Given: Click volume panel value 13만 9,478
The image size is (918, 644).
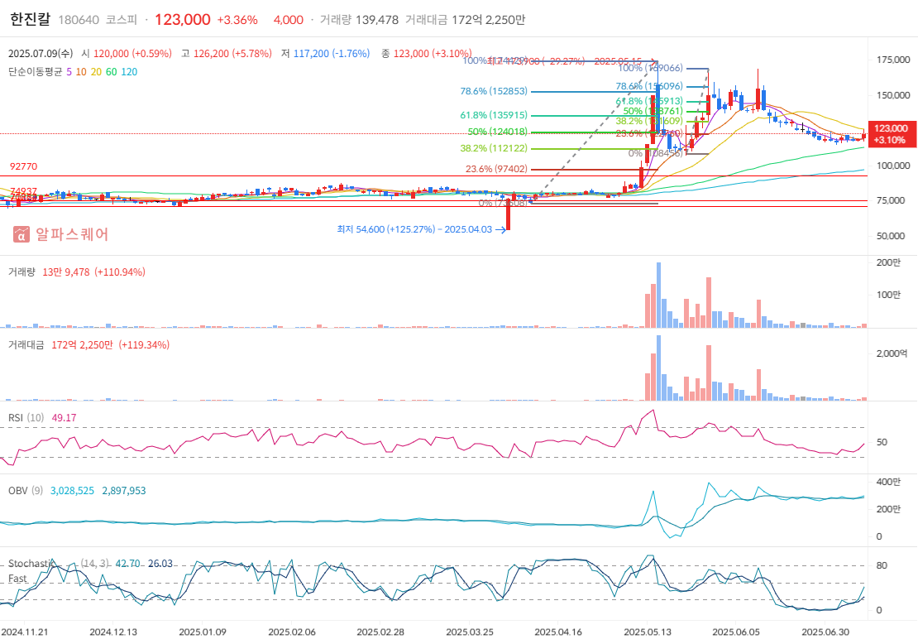Looking at the screenshot, I should tap(66, 272).
